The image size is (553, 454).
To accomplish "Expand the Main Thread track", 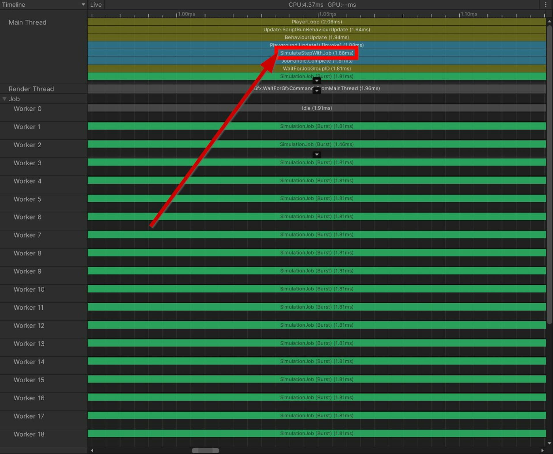I will pyautogui.click(x=27, y=22).
